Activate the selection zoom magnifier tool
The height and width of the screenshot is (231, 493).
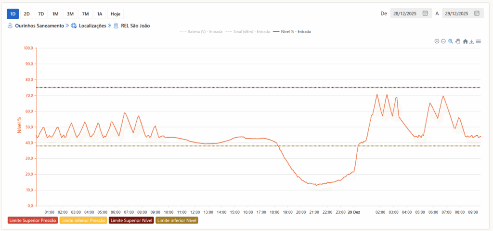click(x=451, y=41)
